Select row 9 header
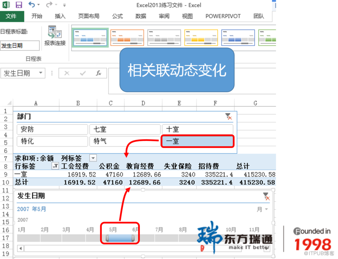The image size is (338, 259). pos(6,174)
